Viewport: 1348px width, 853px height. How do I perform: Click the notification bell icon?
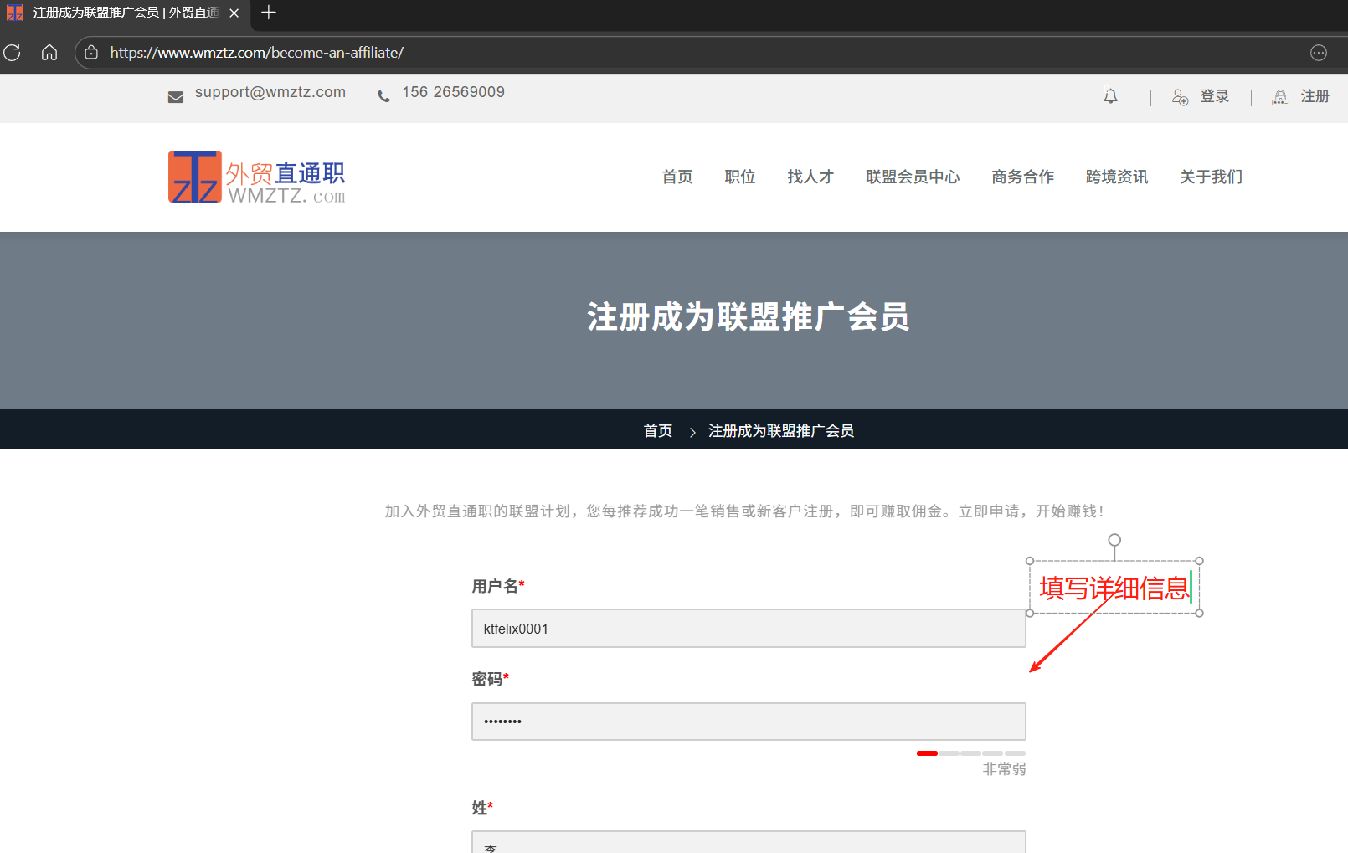click(1110, 96)
